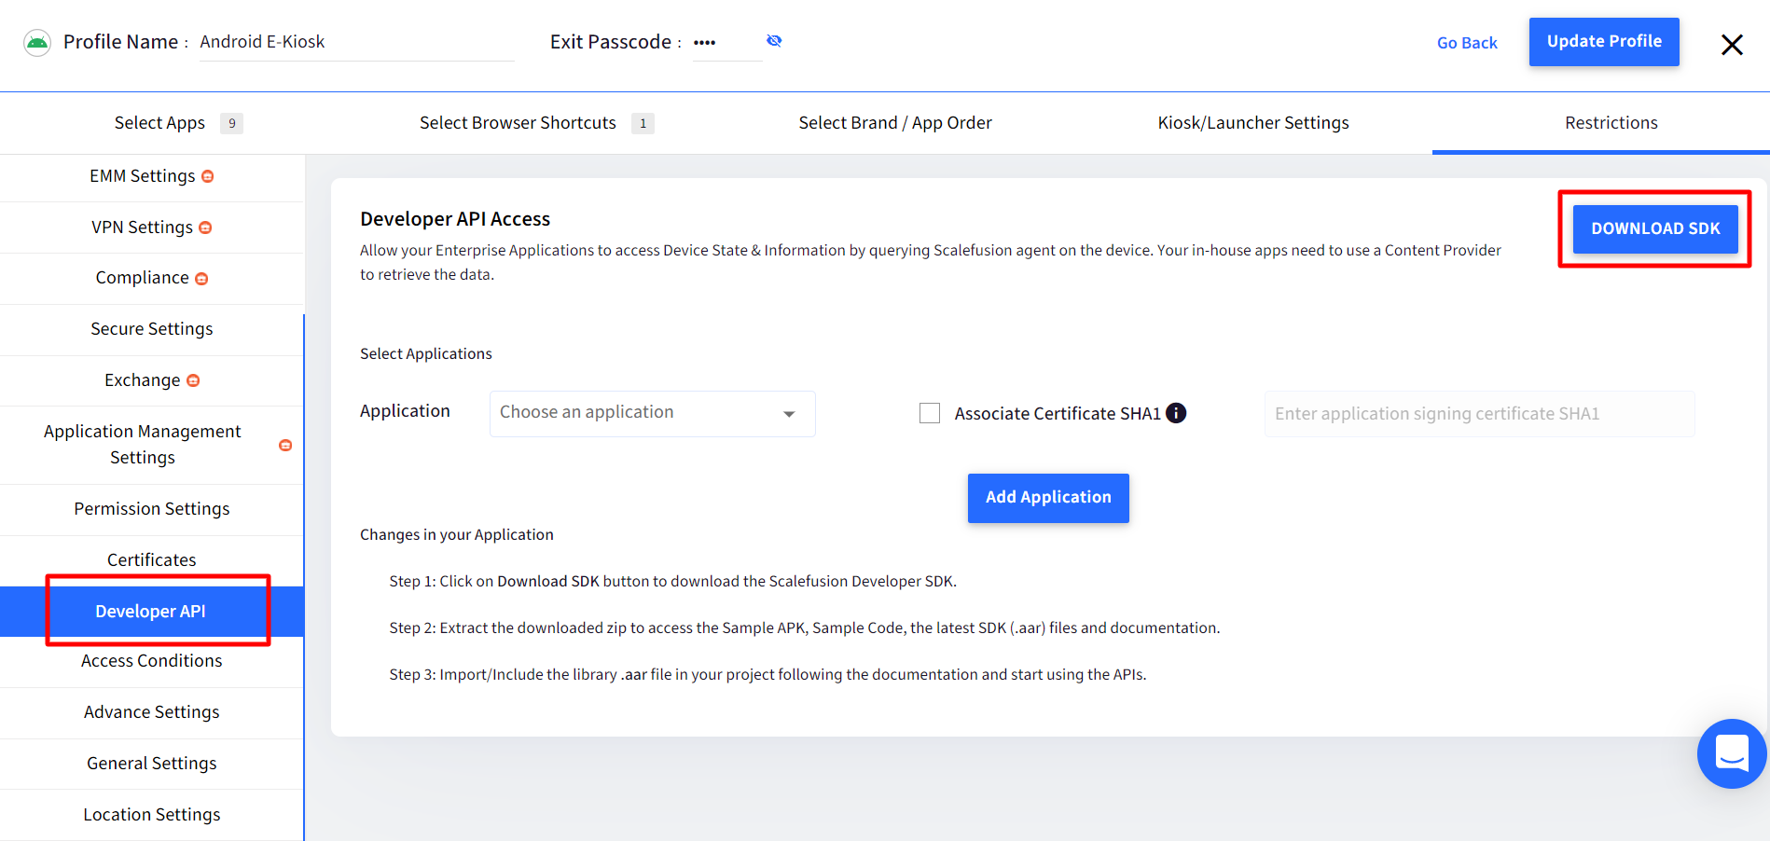Open Advance Settings in sidebar
This screenshot has width=1770, height=841.
[x=152, y=712]
